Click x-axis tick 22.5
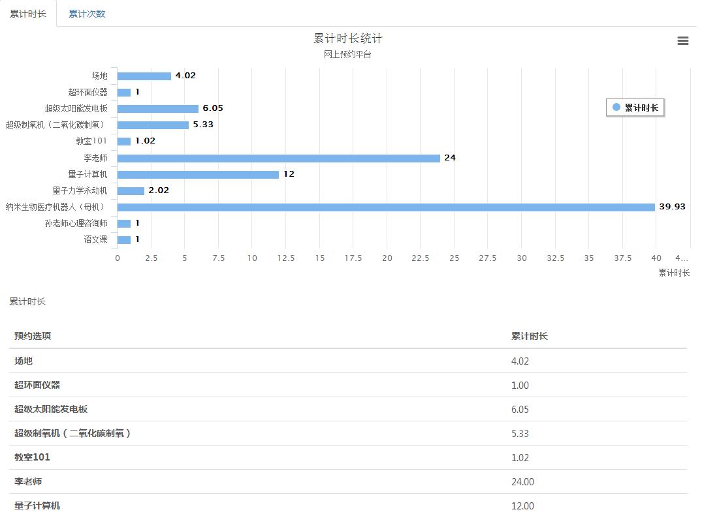Viewport: 719px width, 514px height. [420, 258]
